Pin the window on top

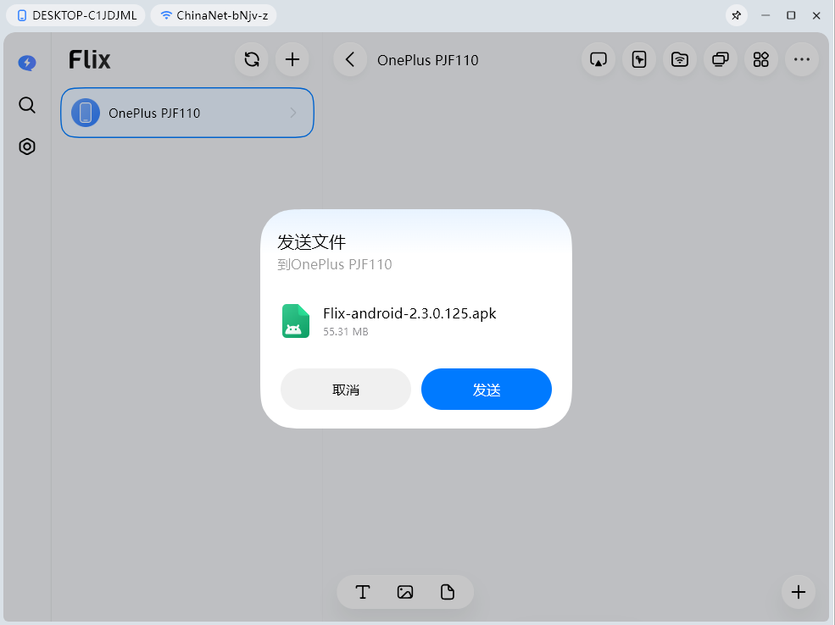click(x=737, y=15)
